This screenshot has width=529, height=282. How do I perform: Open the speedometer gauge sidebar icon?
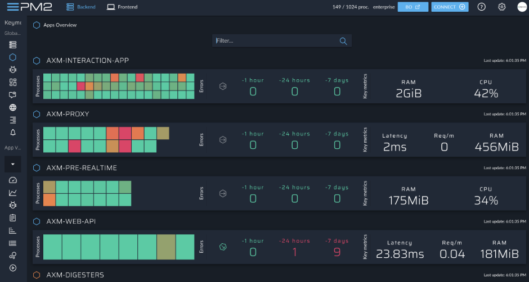point(13,180)
